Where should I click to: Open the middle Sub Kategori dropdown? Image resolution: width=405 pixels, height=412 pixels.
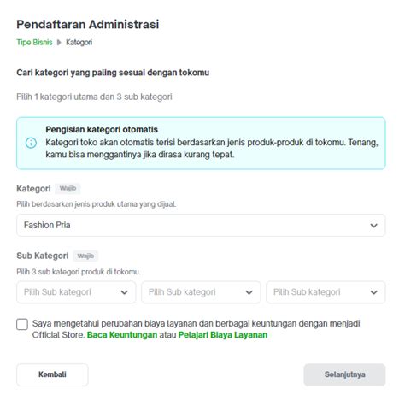(201, 292)
